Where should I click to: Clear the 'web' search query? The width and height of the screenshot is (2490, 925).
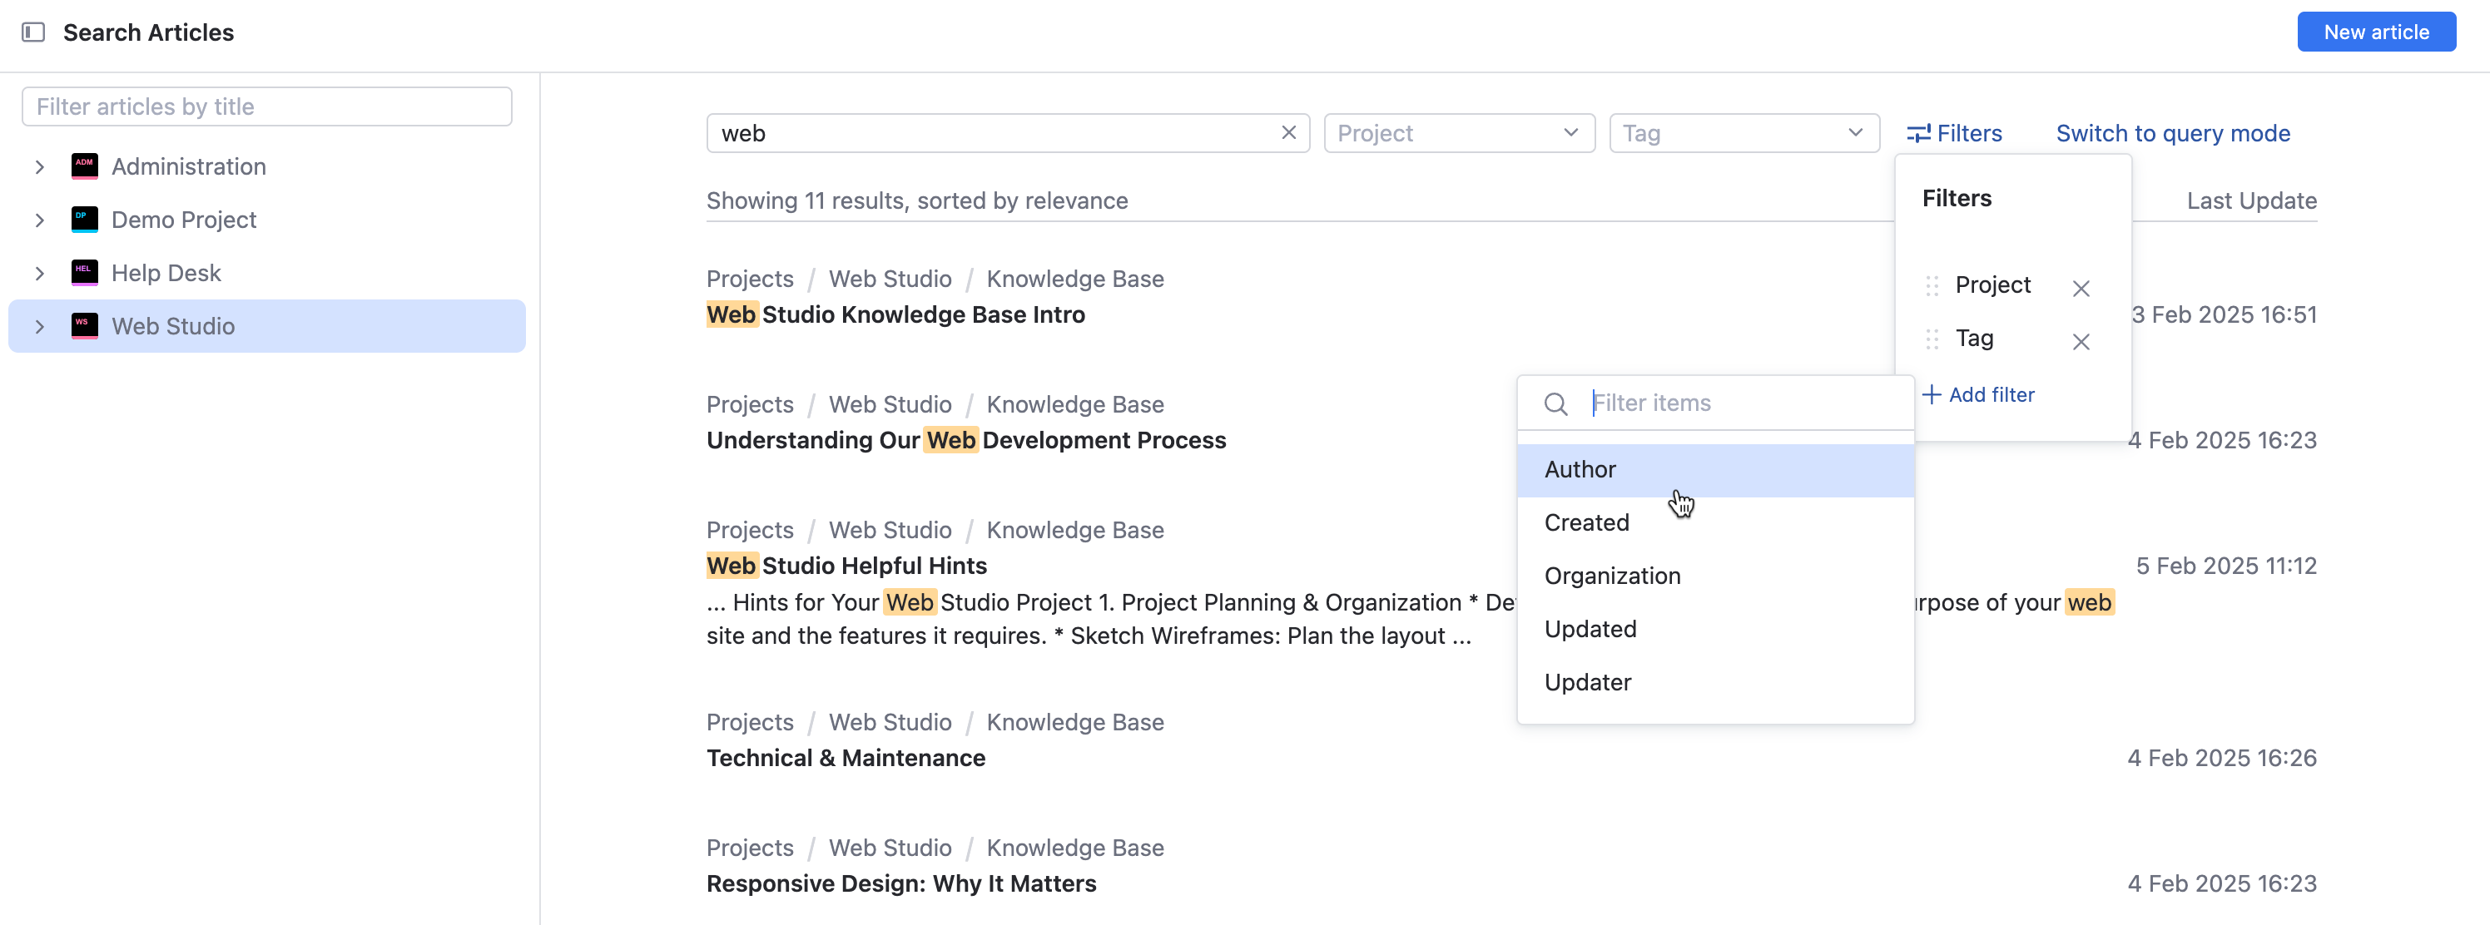[1288, 132]
